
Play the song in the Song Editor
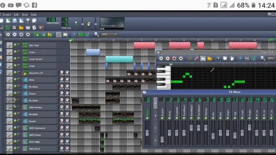coord(8,34)
